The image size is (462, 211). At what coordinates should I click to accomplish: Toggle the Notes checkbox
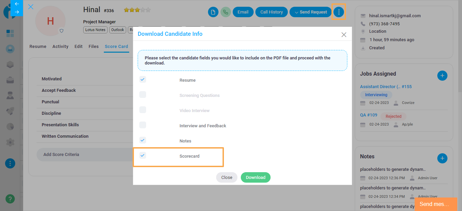coord(143,140)
